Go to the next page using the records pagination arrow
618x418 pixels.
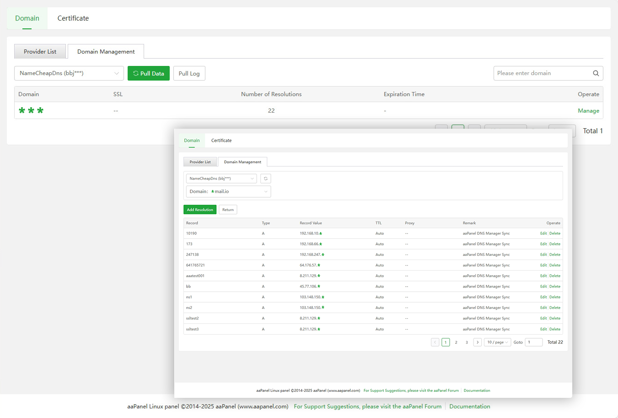(477, 342)
